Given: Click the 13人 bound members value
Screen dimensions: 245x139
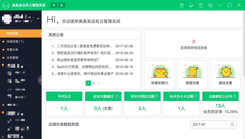Looking at the screenshot, I should tap(220, 106).
